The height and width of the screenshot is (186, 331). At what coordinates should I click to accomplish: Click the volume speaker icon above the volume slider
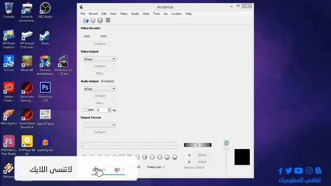coord(227,143)
